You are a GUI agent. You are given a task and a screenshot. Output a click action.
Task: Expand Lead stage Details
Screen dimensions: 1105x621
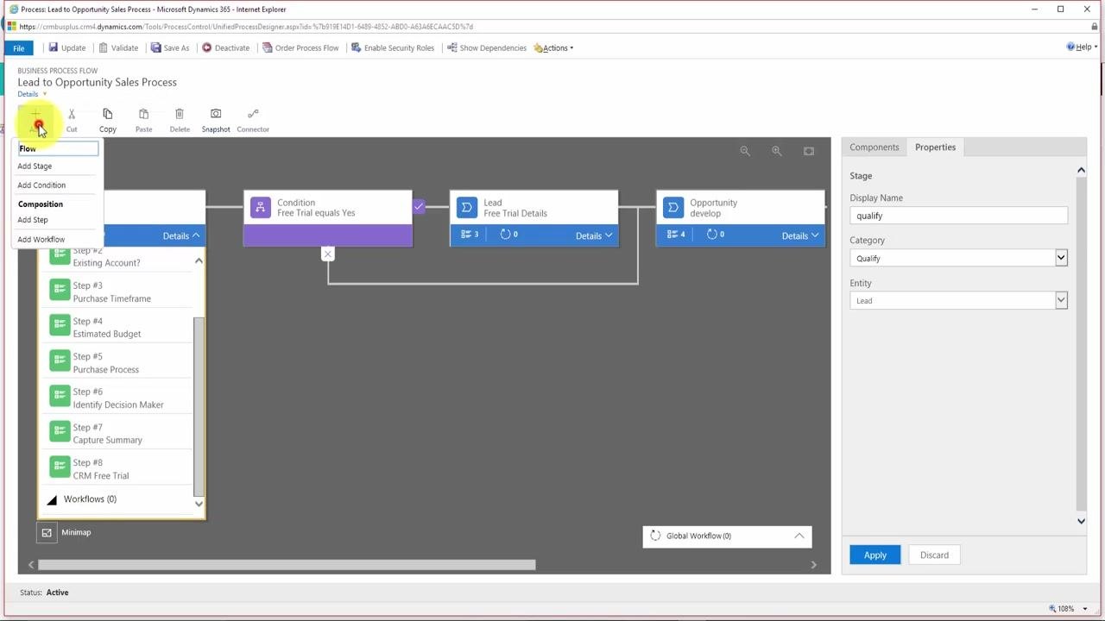[594, 235]
